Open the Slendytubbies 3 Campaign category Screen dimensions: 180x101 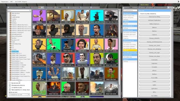click(19, 65)
